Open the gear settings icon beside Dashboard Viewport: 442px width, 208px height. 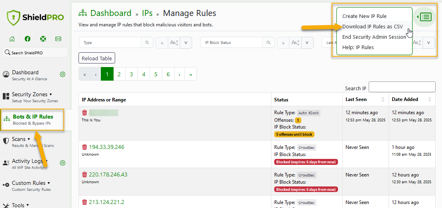pos(63,75)
